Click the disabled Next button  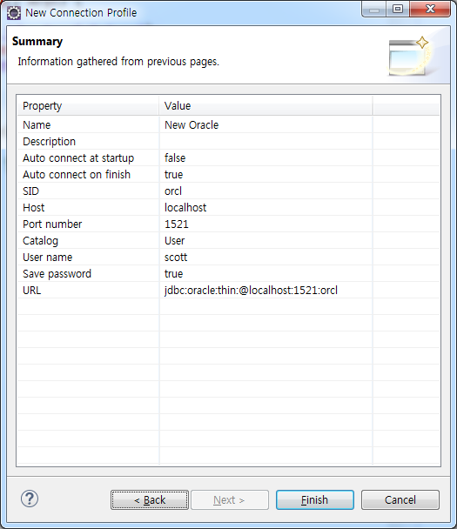coord(230,499)
